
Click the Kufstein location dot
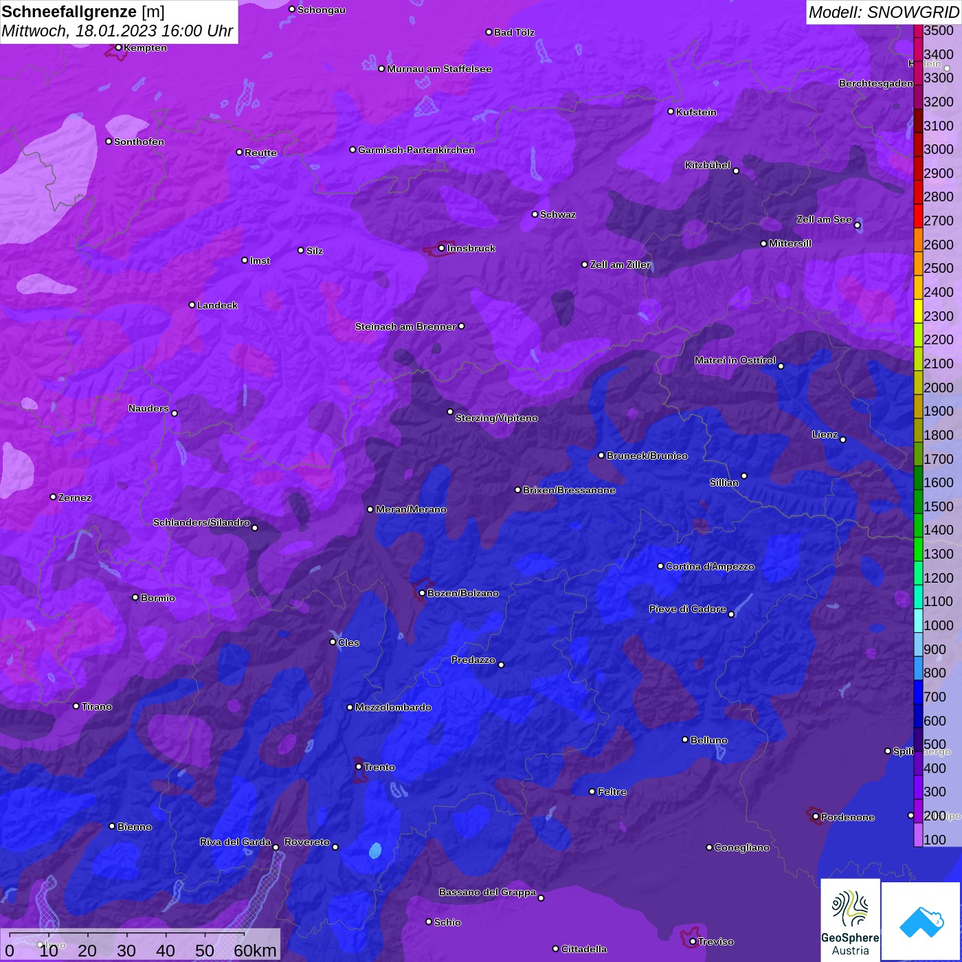click(671, 111)
